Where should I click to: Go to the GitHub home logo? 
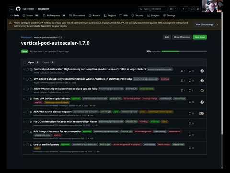(18, 9)
